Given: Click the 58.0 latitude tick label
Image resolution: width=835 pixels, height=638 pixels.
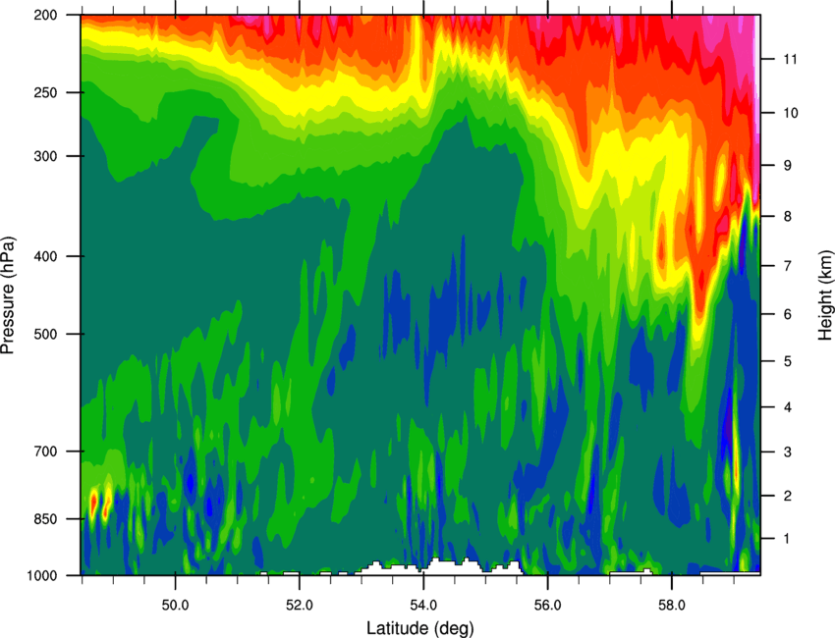Looking at the screenshot, I should pyautogui.click(x=672, y=606).
